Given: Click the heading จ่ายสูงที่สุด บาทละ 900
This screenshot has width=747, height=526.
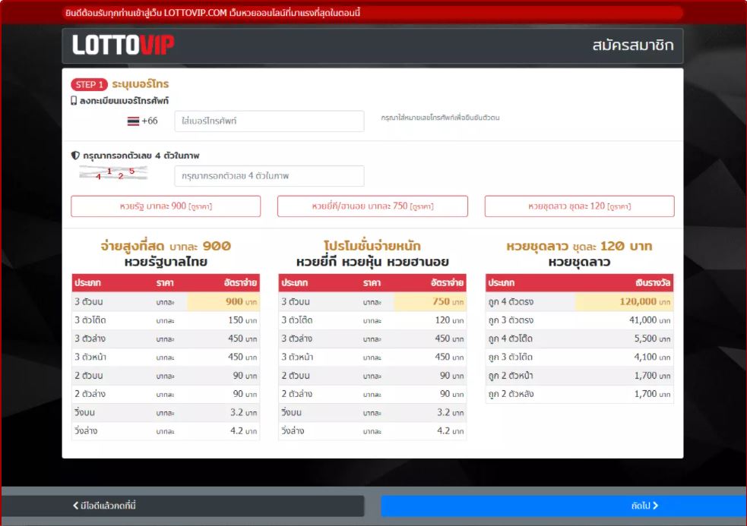Looking at the screenshot, I should pos(166,246).
